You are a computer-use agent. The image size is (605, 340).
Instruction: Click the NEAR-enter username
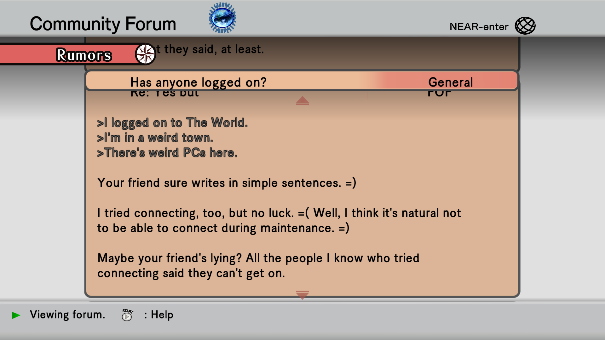[x=479, y=27]
